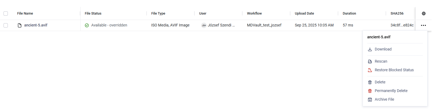Screen dimensions: 434x112
Task: Click the Restore Blocked Status icon
Action: pyautogui.click(x=370, y=70)
